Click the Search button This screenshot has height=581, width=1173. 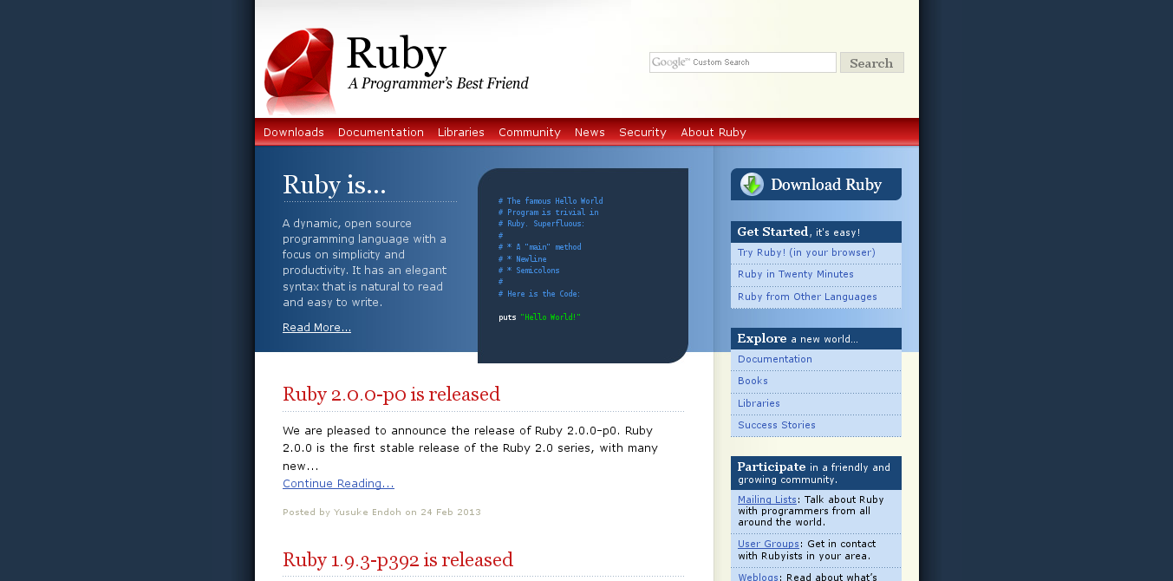click(x=872, y=62)
